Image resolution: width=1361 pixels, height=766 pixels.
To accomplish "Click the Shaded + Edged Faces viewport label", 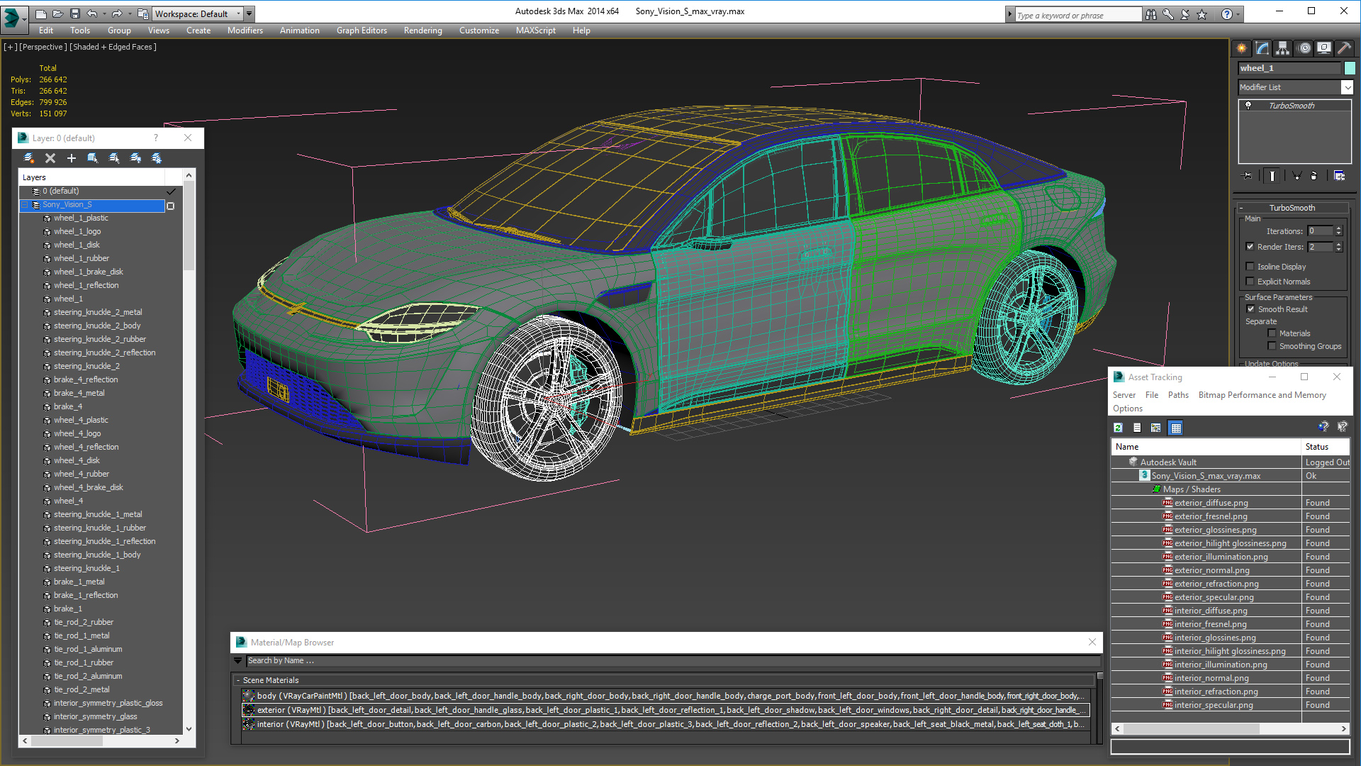I will coord(113,47).
